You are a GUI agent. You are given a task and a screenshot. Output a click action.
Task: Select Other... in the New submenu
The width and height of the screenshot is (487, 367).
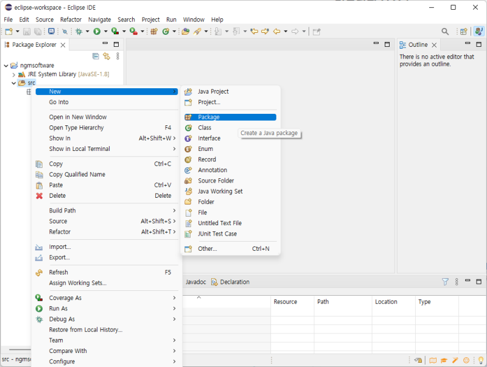[230, 249]
